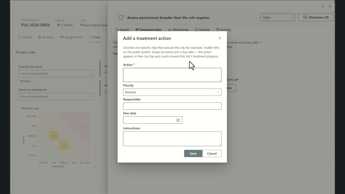Viewport: 345px width, 194px height.
Task: Switch to the Monitoring tab
Action: 178,30
